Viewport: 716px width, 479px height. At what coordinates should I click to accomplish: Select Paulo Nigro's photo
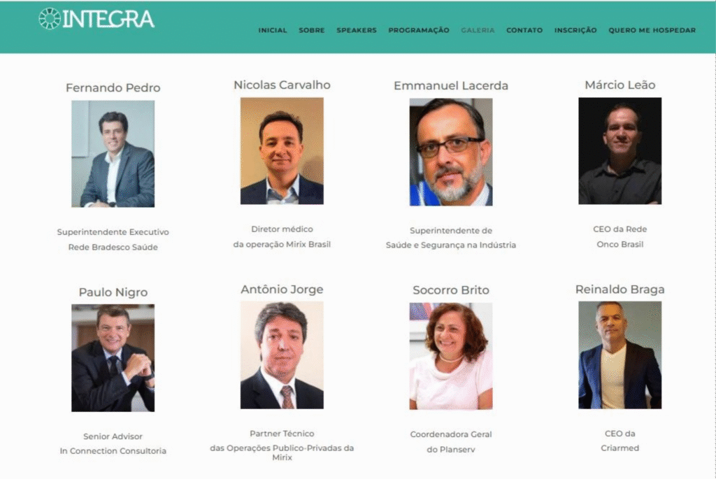[113, 358]
